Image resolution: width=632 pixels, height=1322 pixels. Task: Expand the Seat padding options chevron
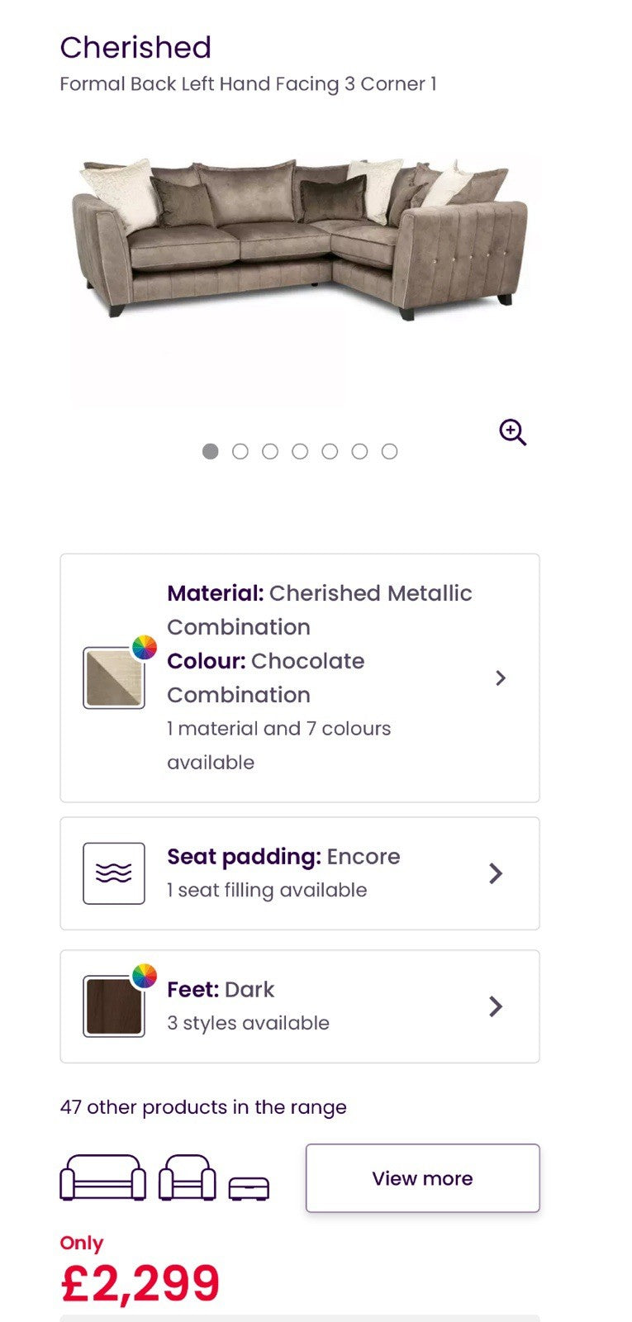496,873
